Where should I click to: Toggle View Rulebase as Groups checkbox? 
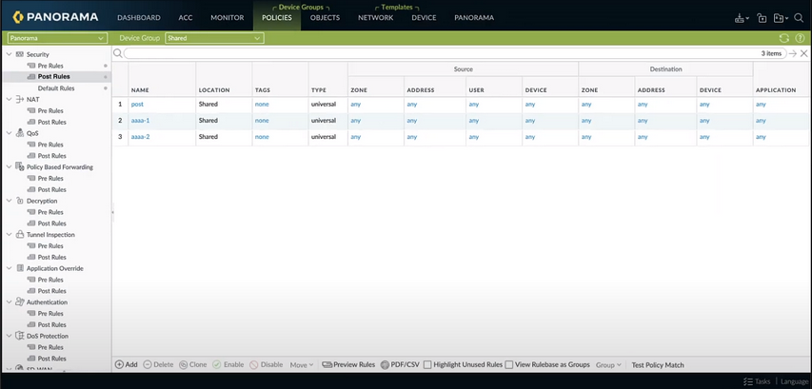(x=509, y=364)
